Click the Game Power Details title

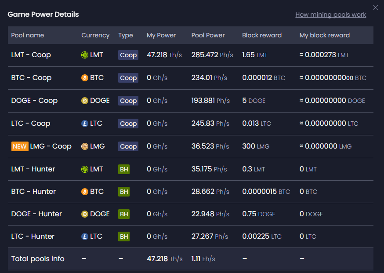coord(43,15)
